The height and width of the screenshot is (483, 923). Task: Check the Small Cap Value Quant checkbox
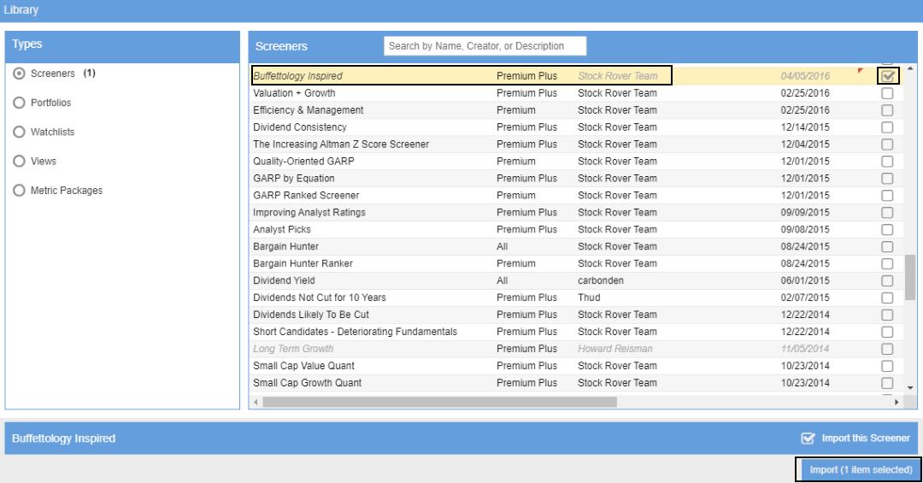(x=887, y=367)
